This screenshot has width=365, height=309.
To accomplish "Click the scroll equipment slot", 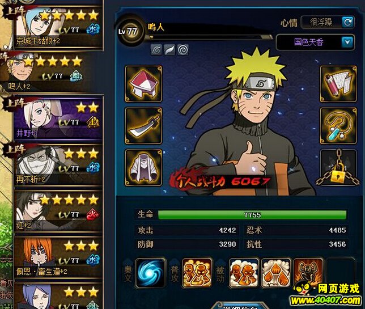I will (x=338, y=84).
